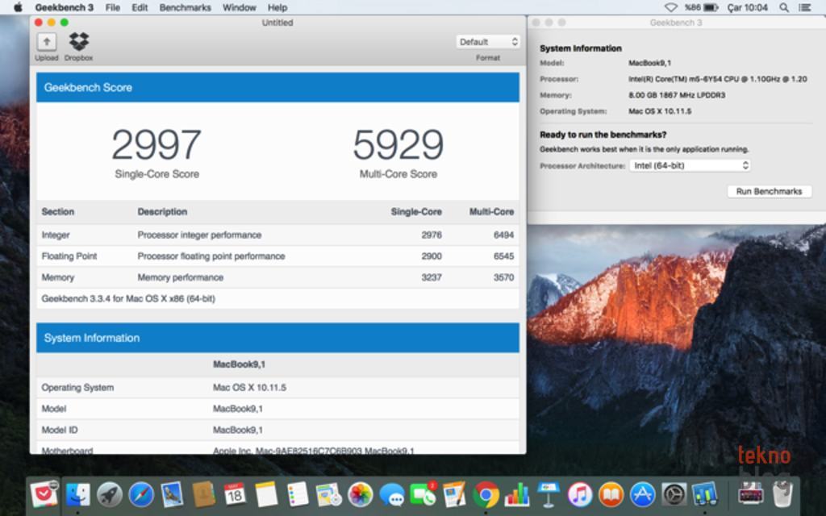Open the Edit menu

tap(140, 7)
